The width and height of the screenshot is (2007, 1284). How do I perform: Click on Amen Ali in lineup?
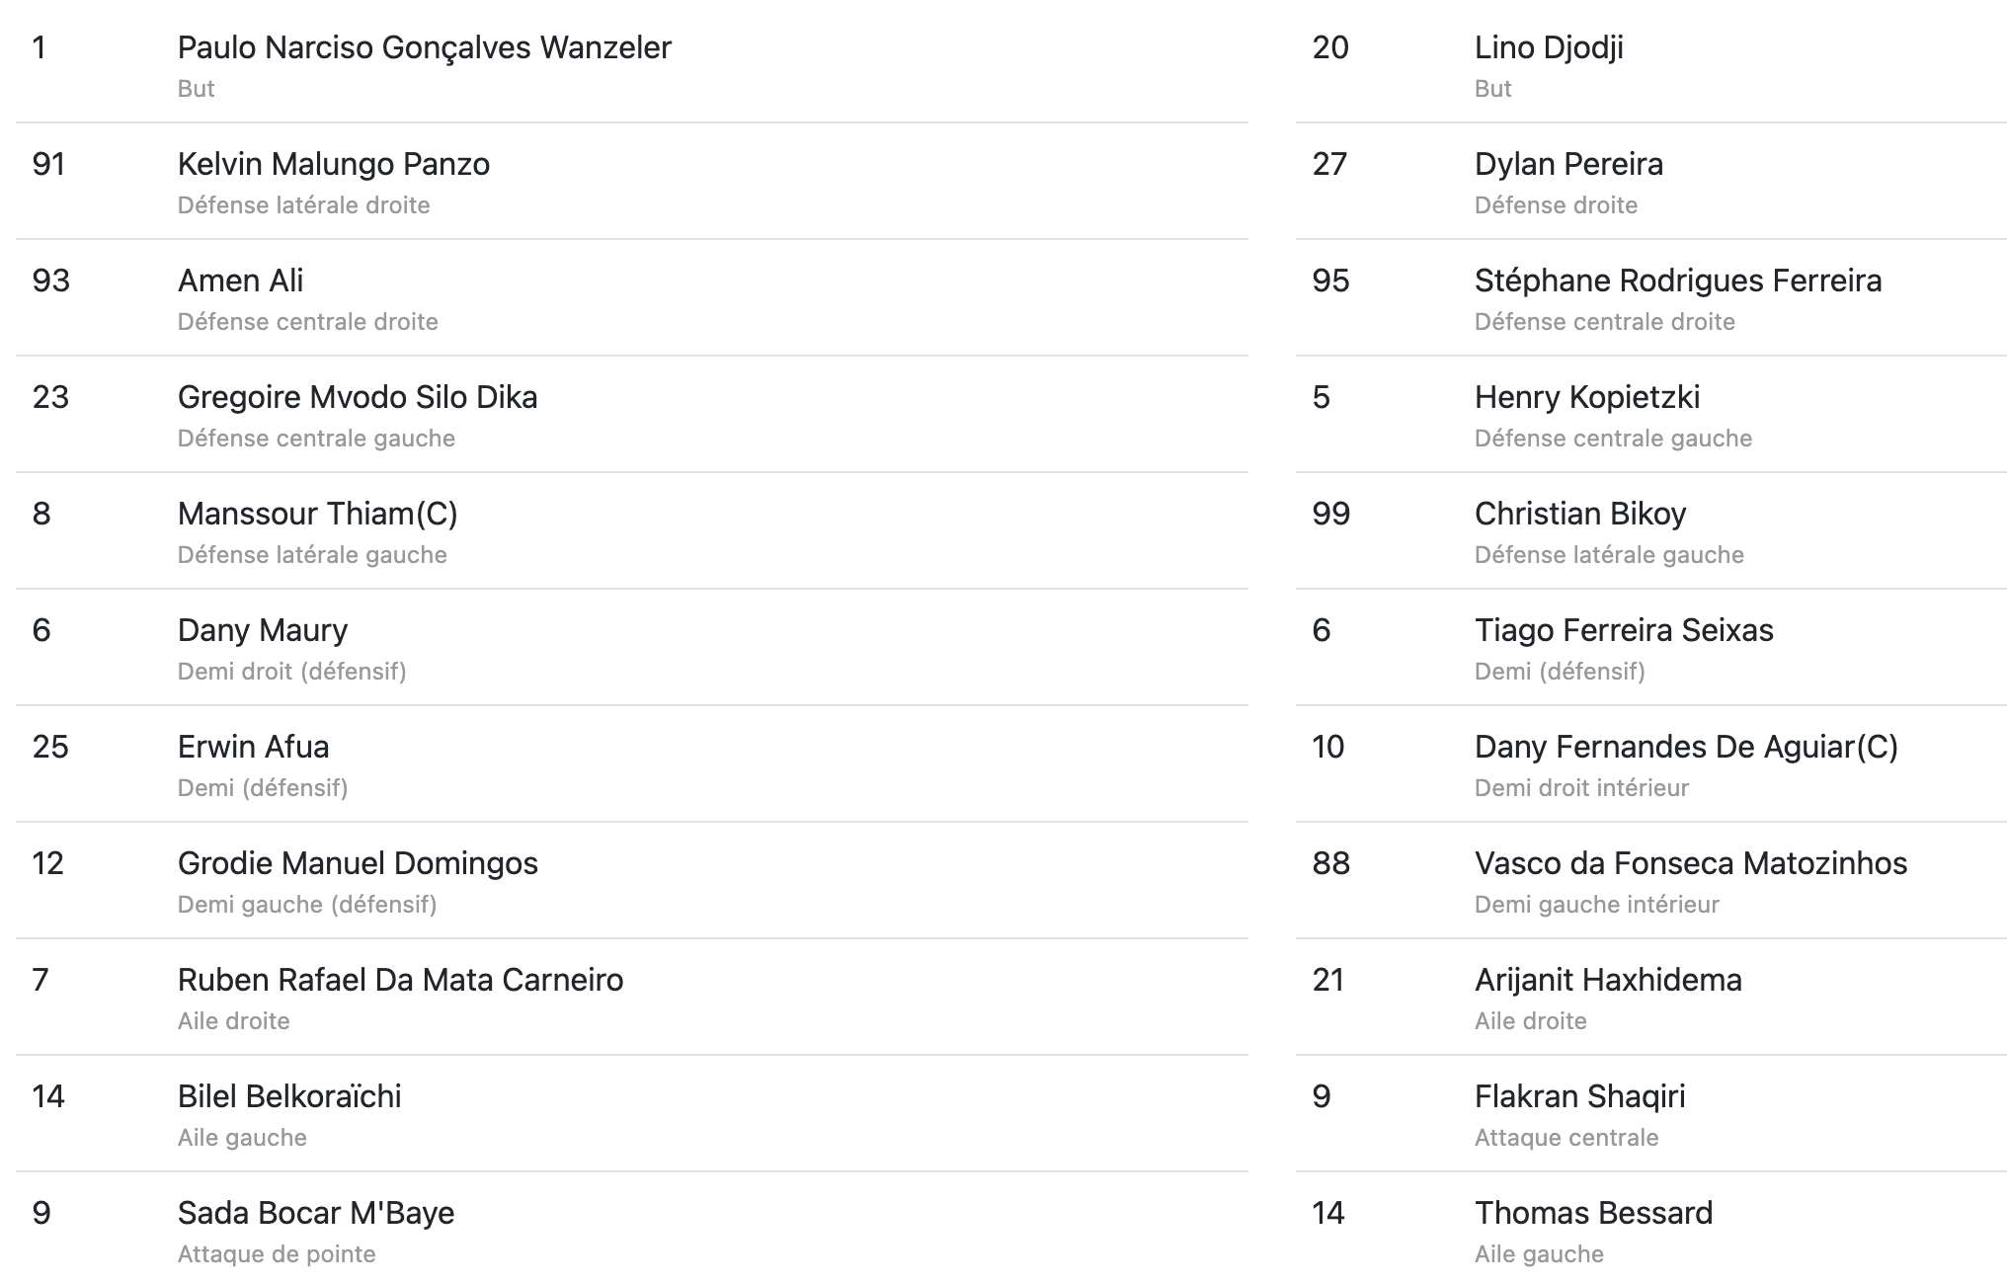click(x=632, y=298)
